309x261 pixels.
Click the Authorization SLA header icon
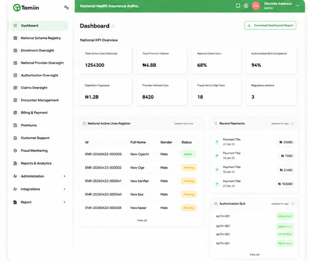point(216,204)
